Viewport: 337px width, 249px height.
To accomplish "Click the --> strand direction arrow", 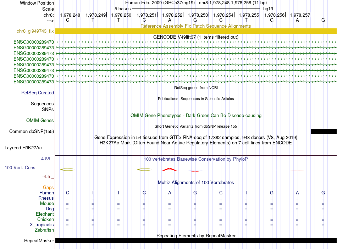I will [x=50, y=21].
